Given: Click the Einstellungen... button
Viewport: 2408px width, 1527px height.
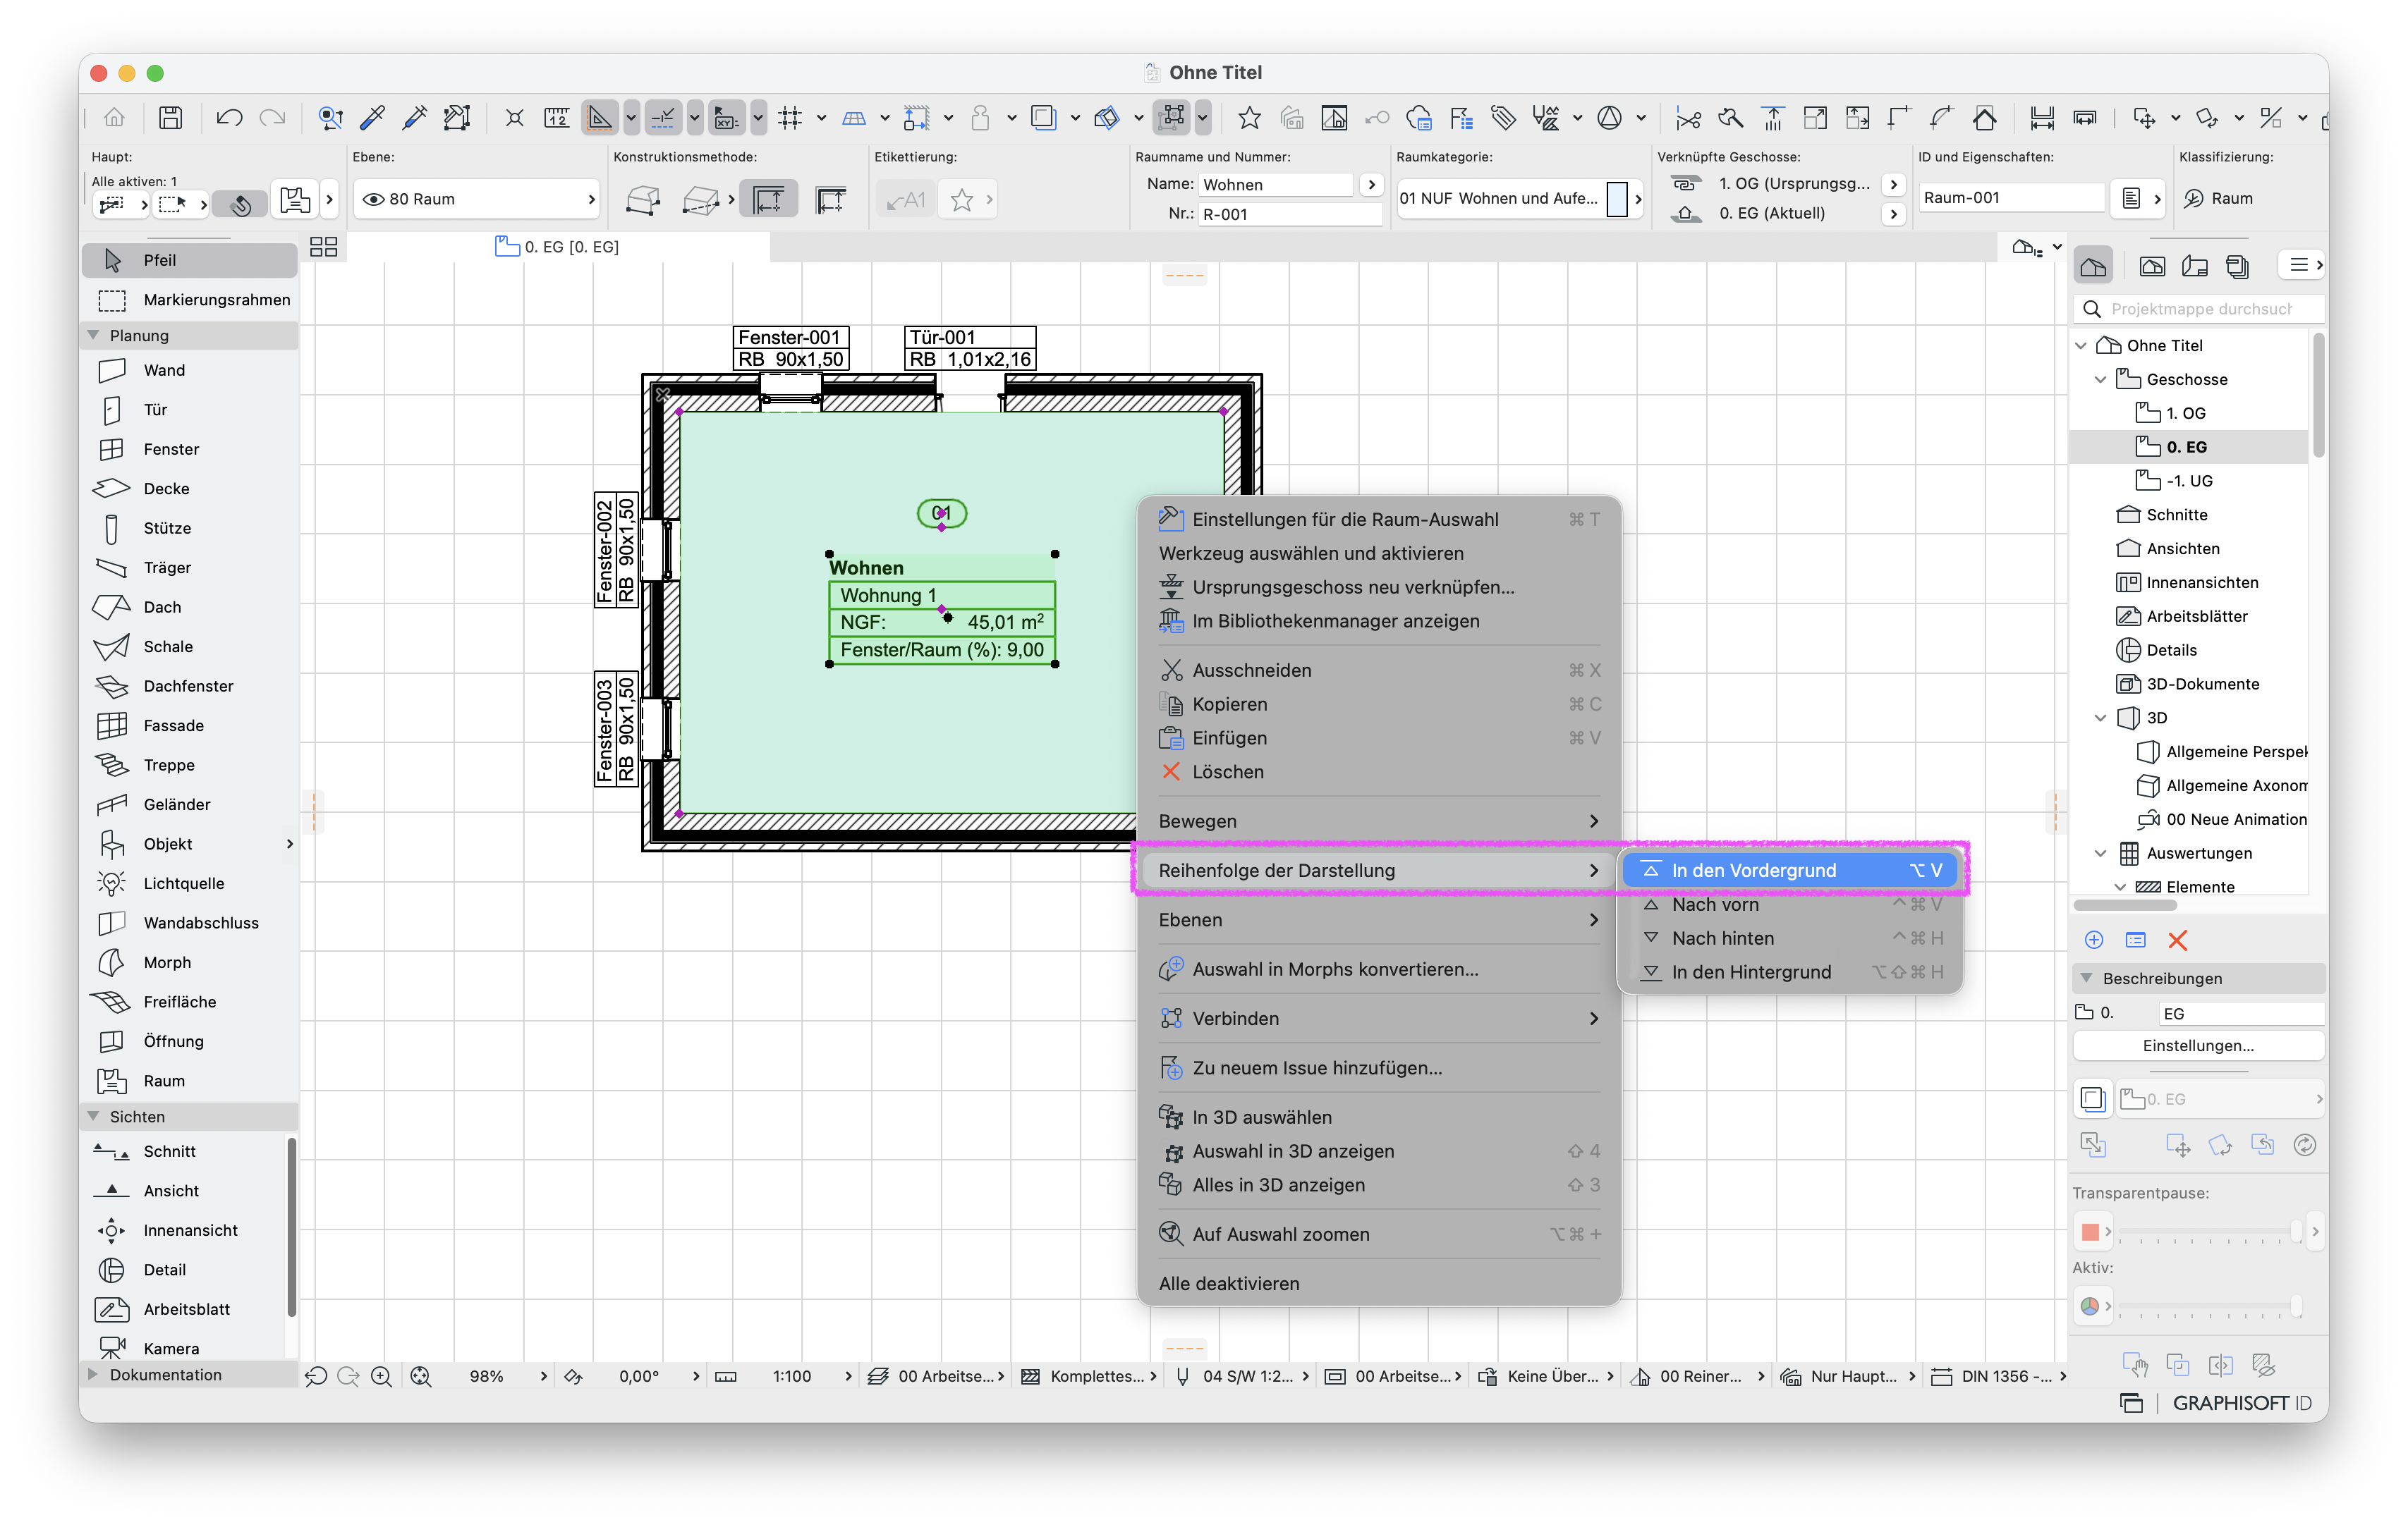Looking at the screenshot, I should (x=2197, y=1045).
